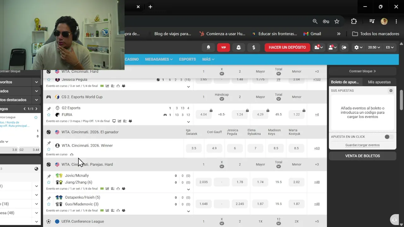
Task: Bookmark this page with the star icon
Action: click(x=337, y=21)
